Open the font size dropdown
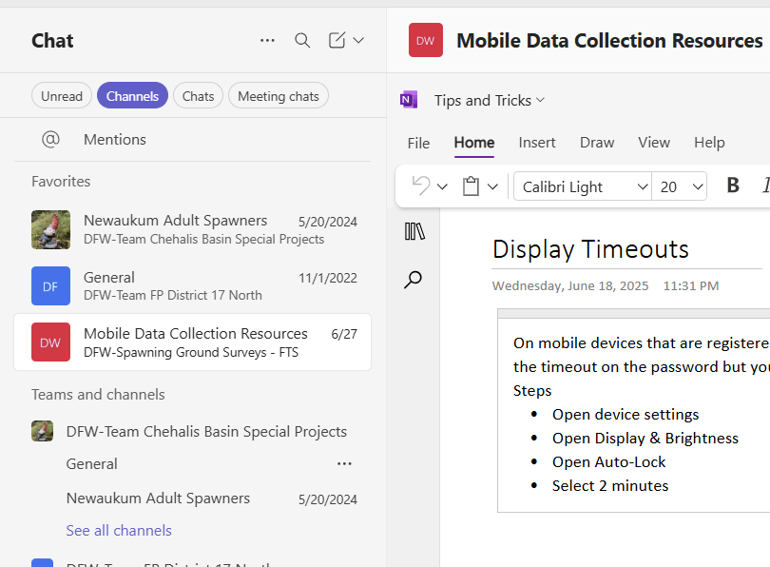 point(679,186)
